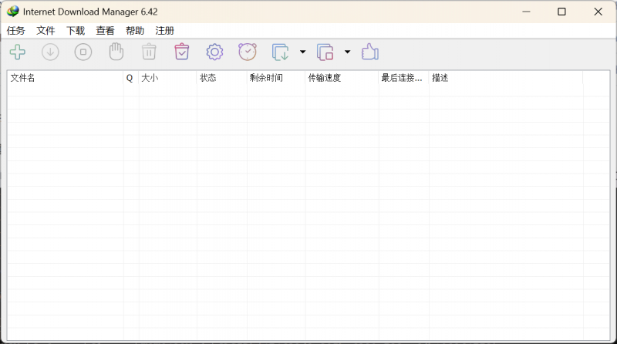Image resolution: width=617 pixels, height=344 pixels.
Task: Expand the Start Queue dropdown arrow
Action: point(302,52)
